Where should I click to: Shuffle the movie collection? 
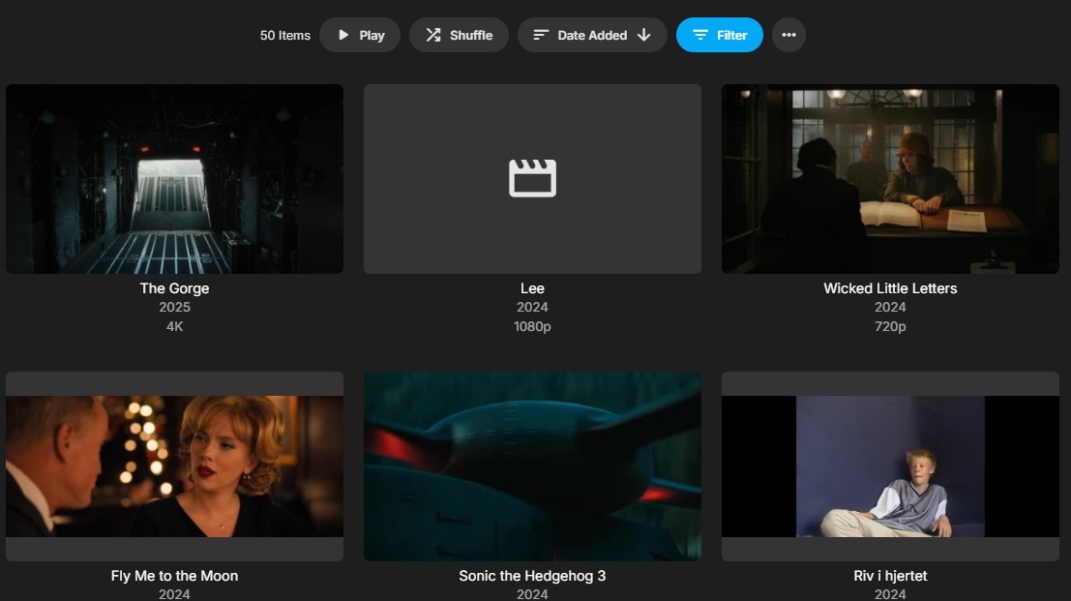[459, 35]
